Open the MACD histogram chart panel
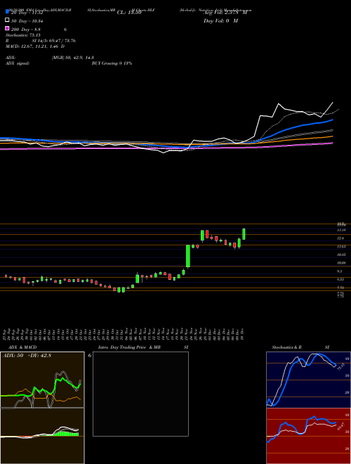 [42, 436]
